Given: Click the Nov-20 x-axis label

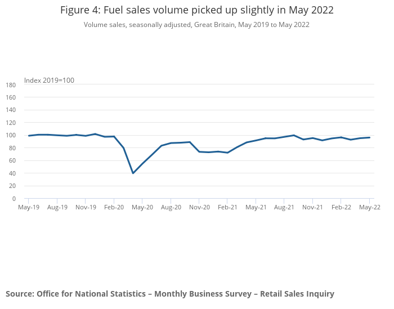Looking at the screenshot, I should (199, 207).
